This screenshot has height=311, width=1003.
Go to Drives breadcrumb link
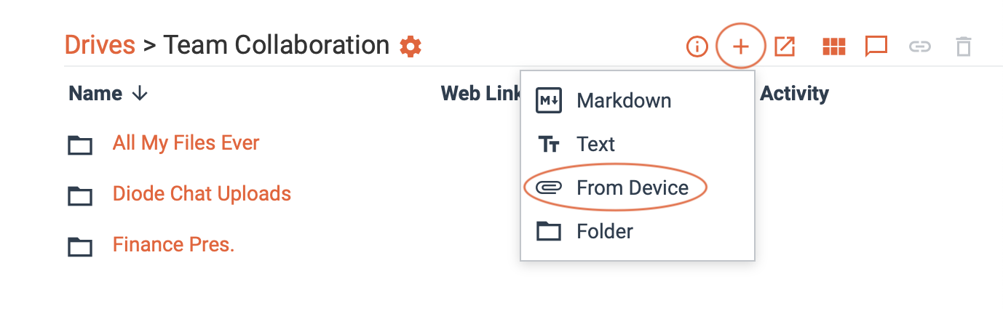[100, 45]
